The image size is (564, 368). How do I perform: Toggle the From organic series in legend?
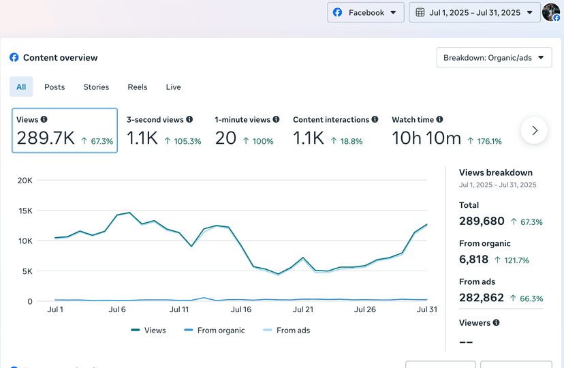[x=214, y=331]
